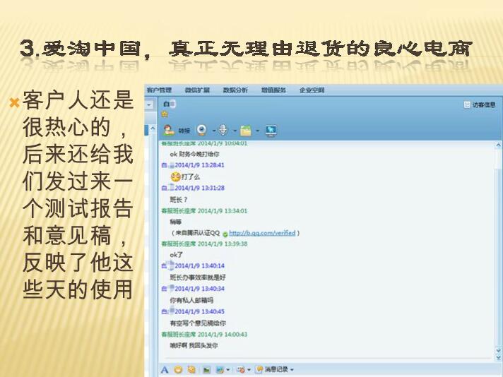Click the contact name 白 in chat header
Image resolution: width=503 pixels, height=377 pixels.
point(166,104)
